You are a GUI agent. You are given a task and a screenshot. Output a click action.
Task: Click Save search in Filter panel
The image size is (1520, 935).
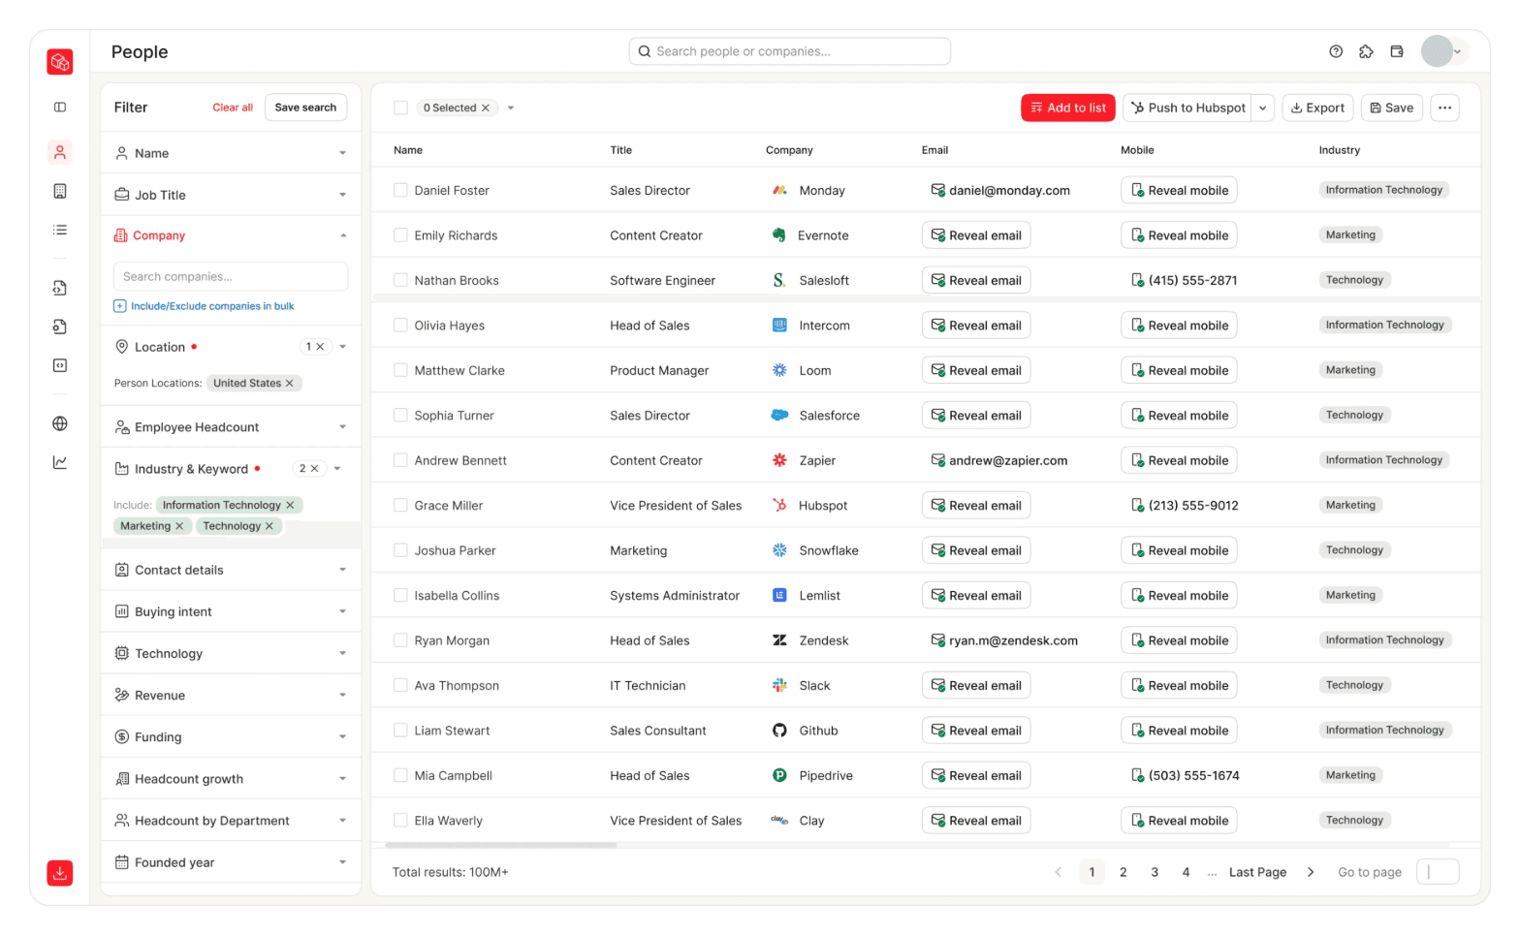click(x=305, y=108)
